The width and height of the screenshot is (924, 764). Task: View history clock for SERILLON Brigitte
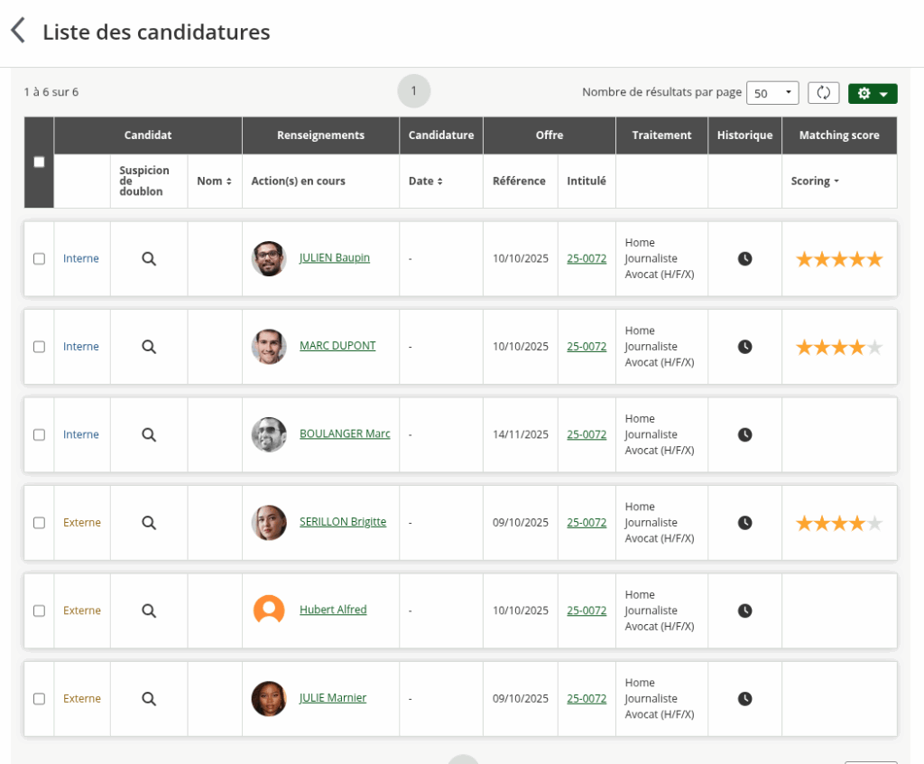[744, 523]
